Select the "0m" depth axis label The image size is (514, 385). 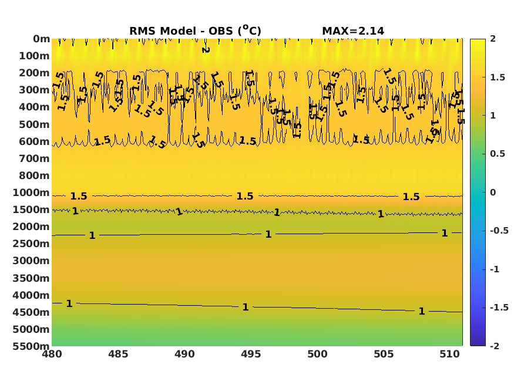click(x=41, y=39)
